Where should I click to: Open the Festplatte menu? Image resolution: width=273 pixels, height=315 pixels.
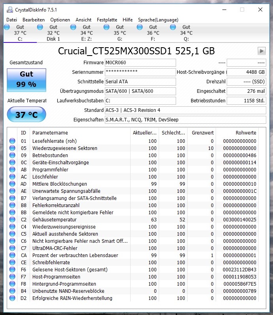click(x=107, y=20)
